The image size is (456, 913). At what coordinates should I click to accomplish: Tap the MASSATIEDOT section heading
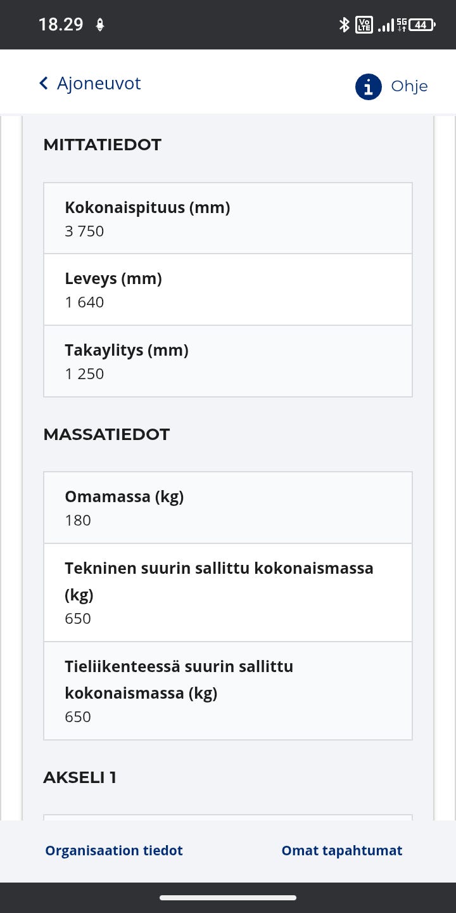click(x=106, y=434)
